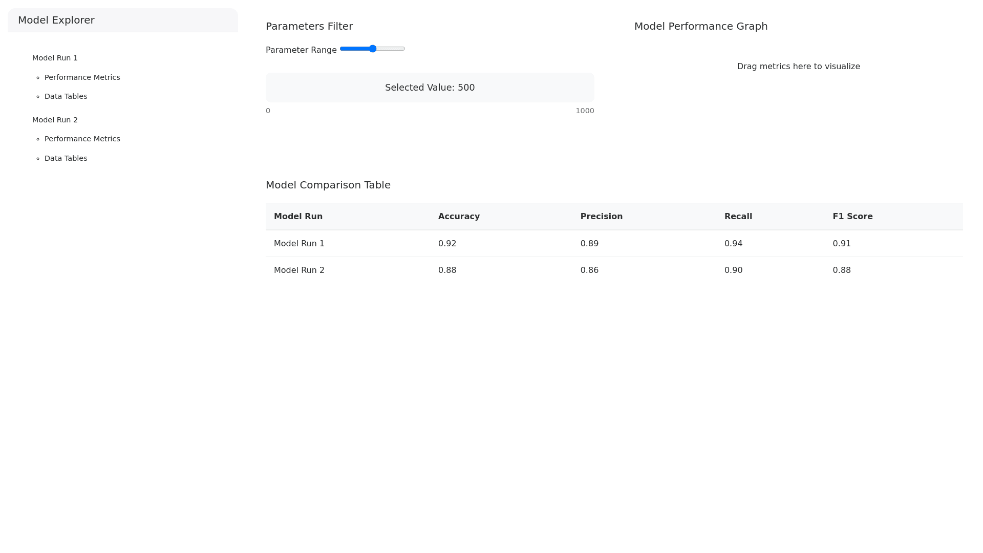Click the Selected Value 500 display box

coord(430,88)
